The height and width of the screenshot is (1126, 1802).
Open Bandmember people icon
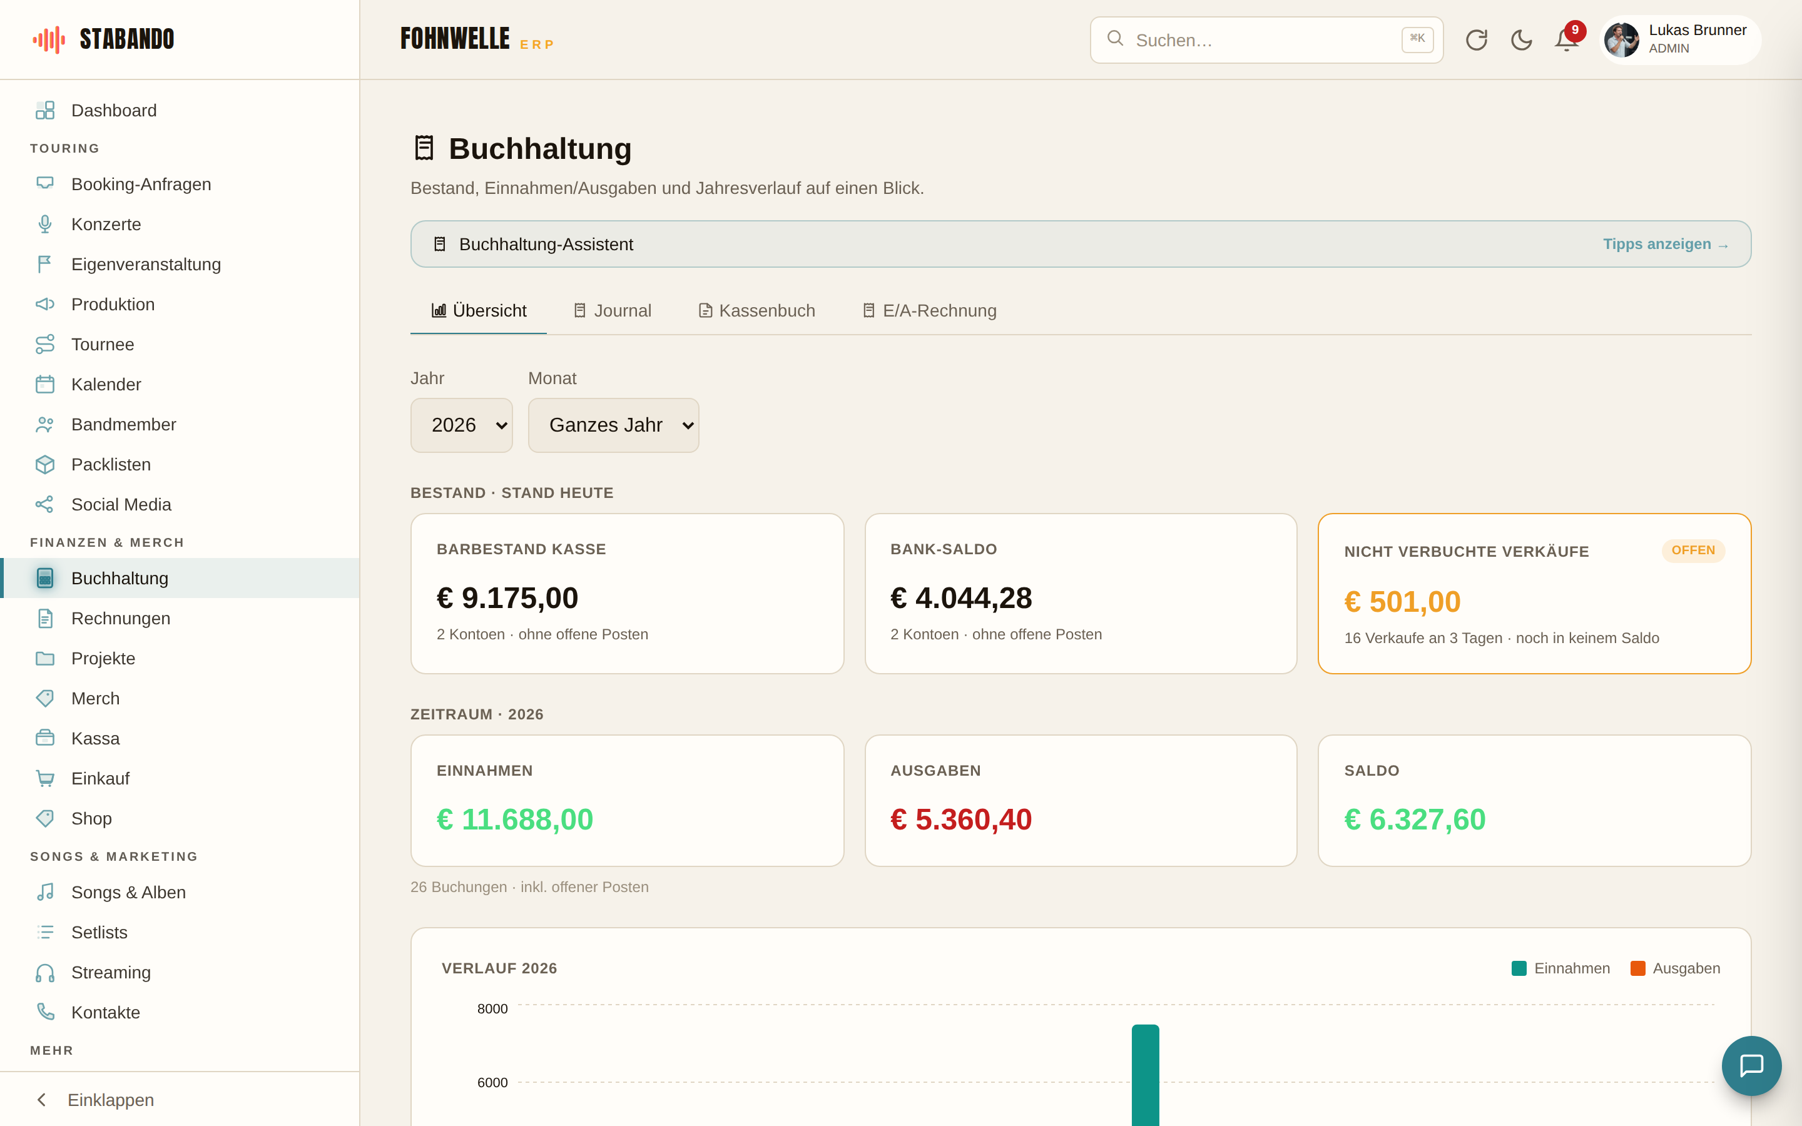click(44, 425)
